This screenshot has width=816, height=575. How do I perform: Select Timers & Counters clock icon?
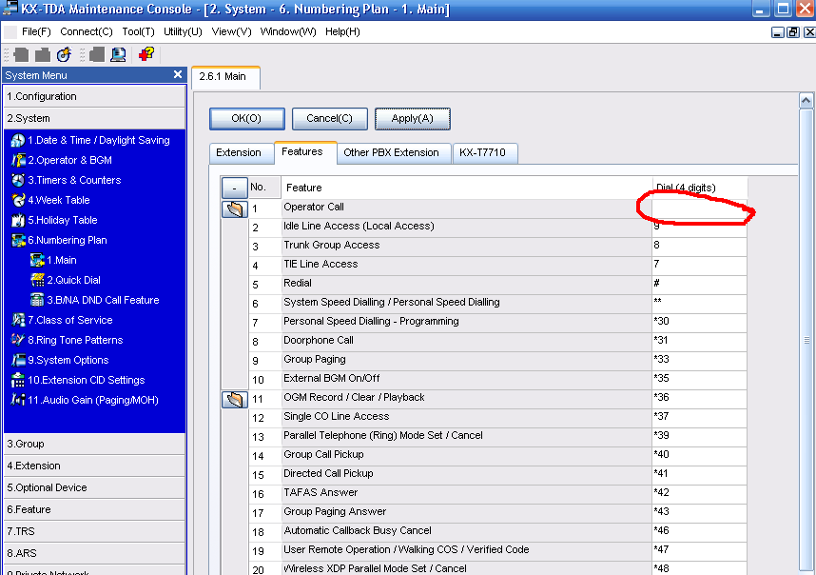click(18, 180)
